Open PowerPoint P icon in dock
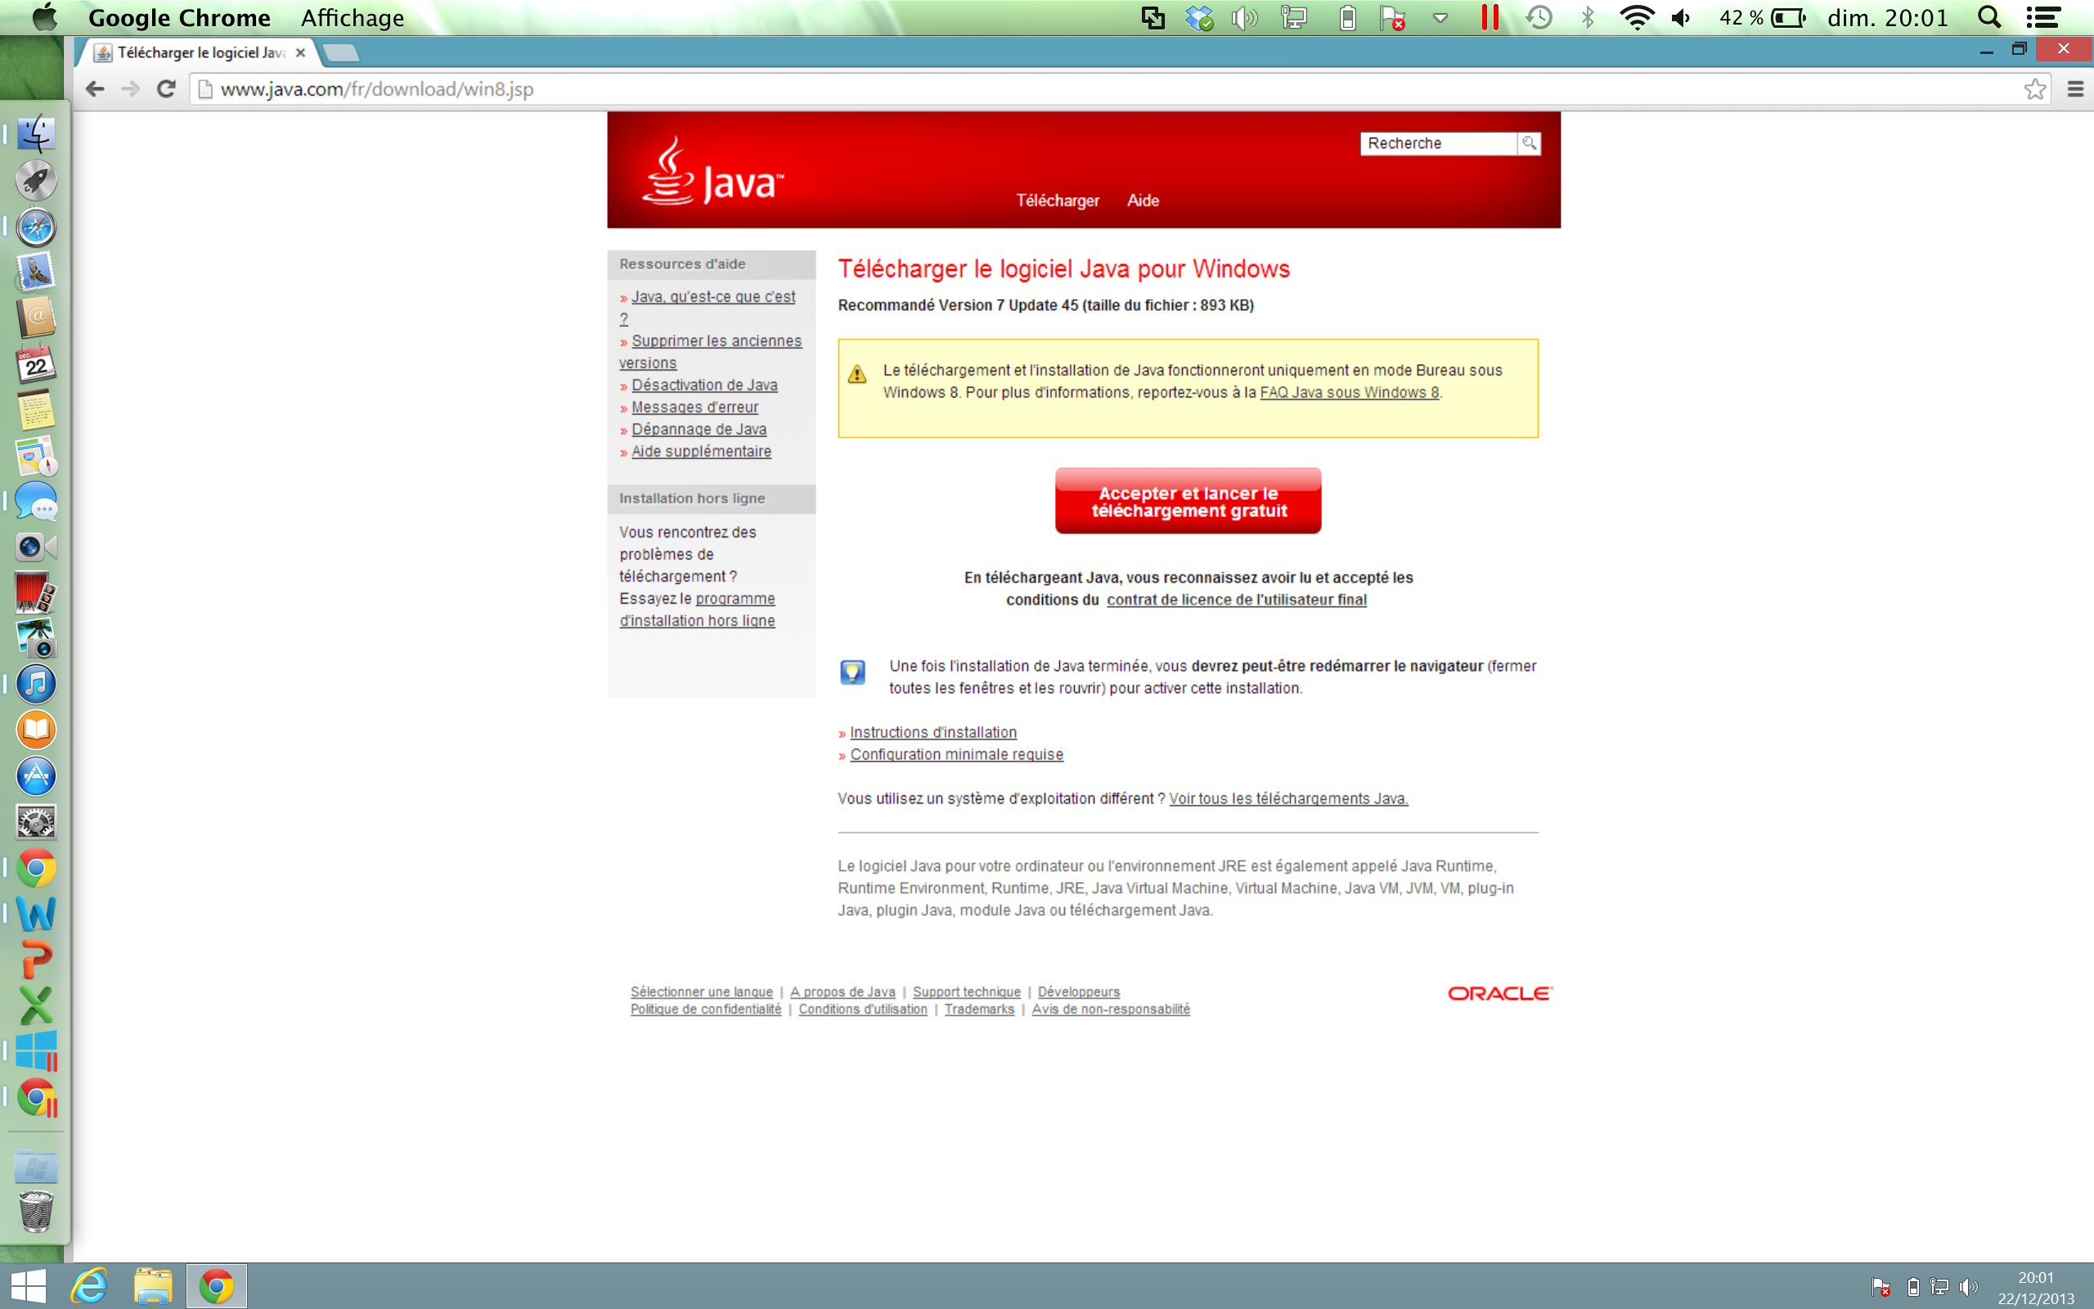This screenshot has width=2094, height=1309. (35, 959)
